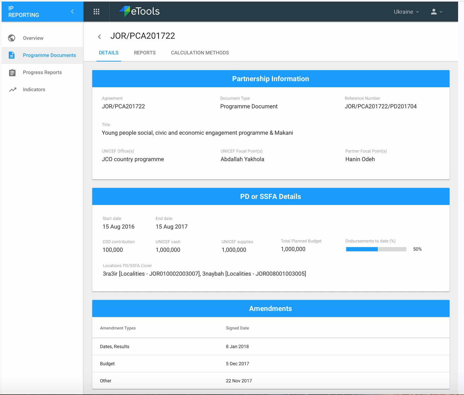Click the Indicators trending-line icon
The width and height of the screenshot is (464, 395).
[13, 89]
